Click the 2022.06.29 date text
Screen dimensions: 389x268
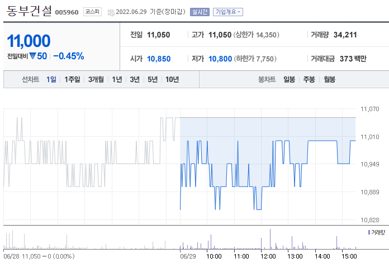[x=131, y=12]
